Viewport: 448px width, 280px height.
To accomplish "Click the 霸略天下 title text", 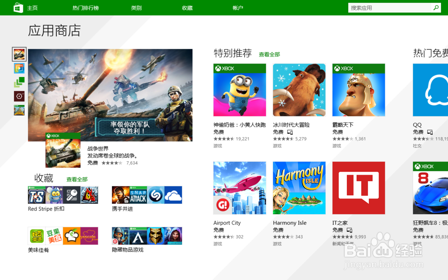I will 343,125.
